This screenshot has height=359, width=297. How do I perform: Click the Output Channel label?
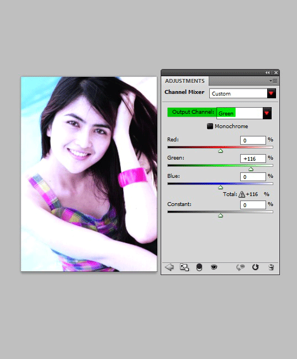(193, 112)
